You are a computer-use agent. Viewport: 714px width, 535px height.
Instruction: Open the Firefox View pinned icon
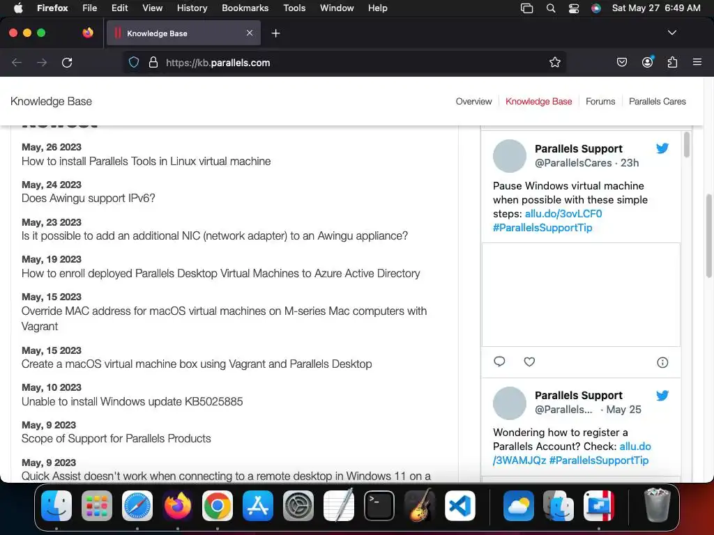(88, 33)
